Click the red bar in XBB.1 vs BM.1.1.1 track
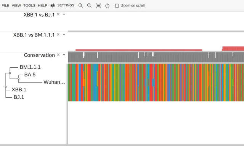 coord(139,50)
